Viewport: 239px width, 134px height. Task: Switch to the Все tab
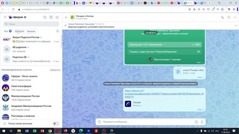(x=8, y=31)
